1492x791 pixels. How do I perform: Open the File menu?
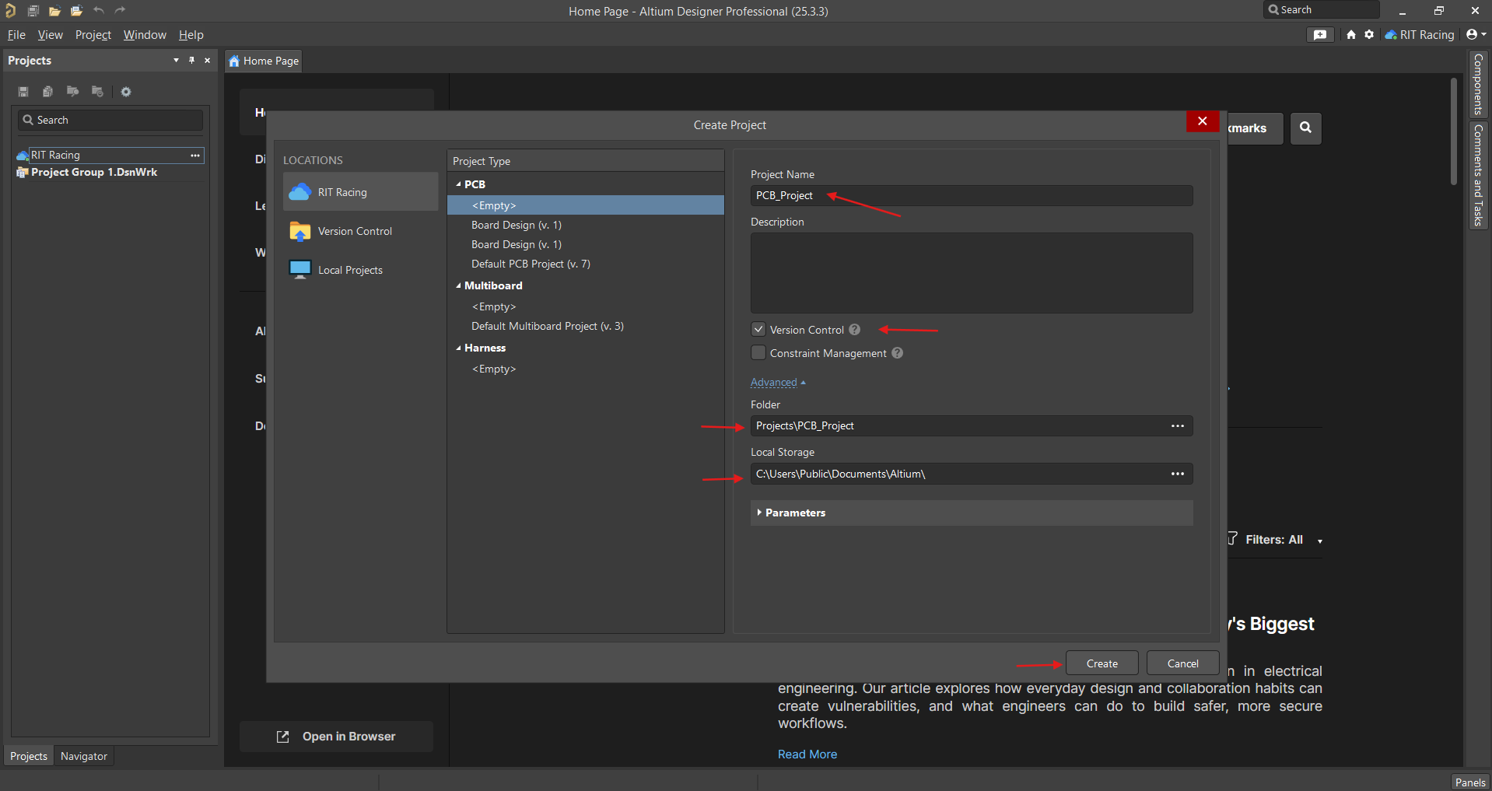16,34
